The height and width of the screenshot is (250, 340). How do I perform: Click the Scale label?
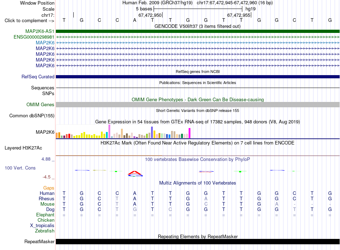pyautogui.click(x=48, y=9)
